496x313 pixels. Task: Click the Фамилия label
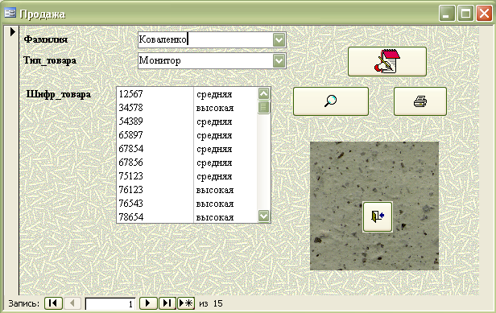pos(46,39)
